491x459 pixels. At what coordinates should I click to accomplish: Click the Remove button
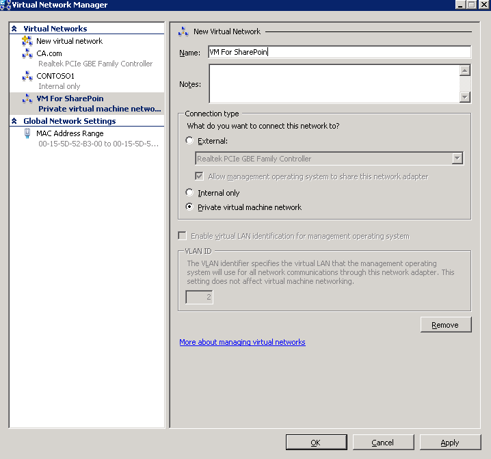pos(446,325)
